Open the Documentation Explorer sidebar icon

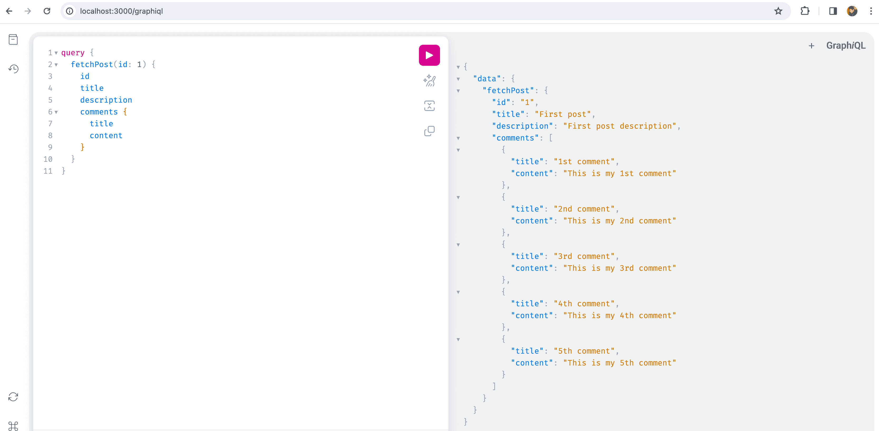pos(13,39)
